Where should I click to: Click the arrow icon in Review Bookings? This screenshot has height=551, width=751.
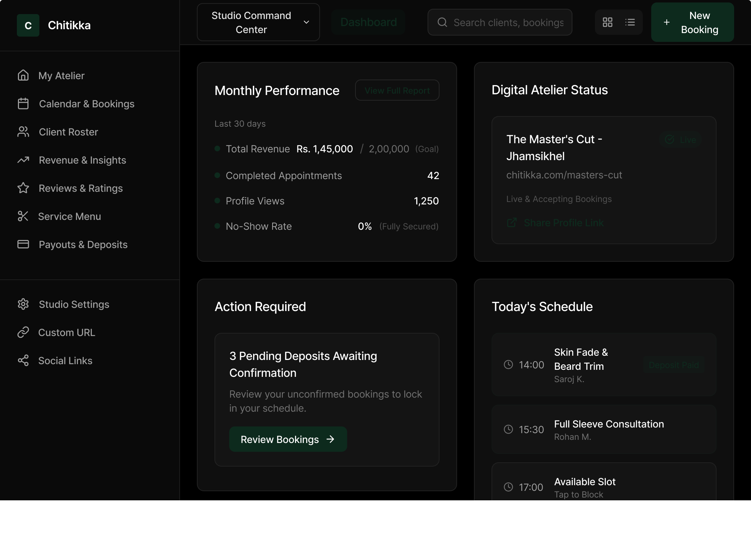(330, 439)
